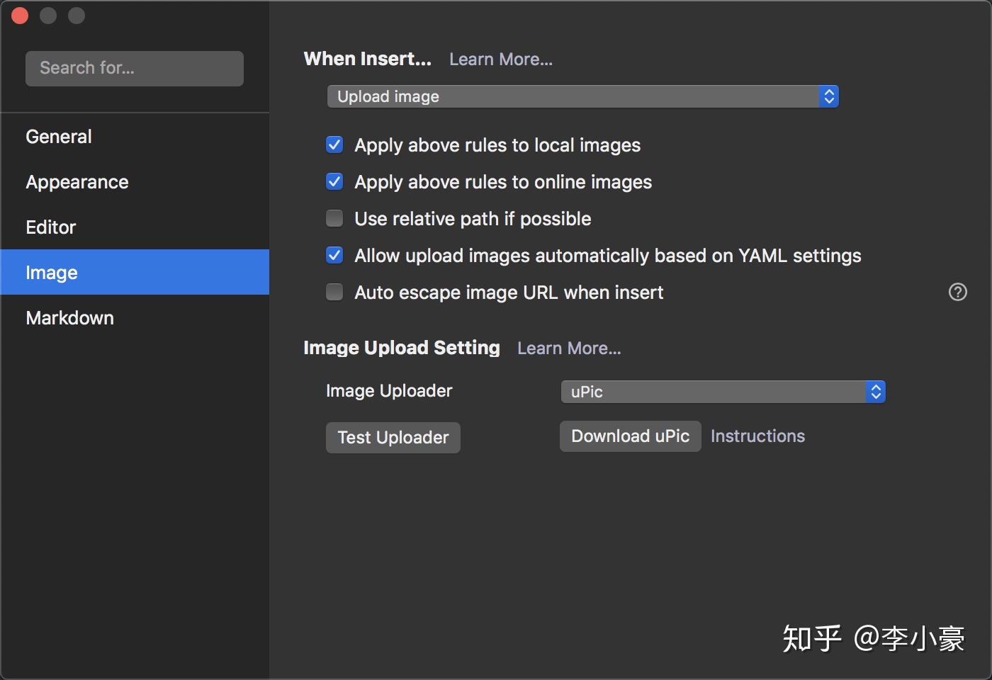Focus the Search for... preferences field
The height and width of the screenshot is (680, 992).
(x=135, y=68)
